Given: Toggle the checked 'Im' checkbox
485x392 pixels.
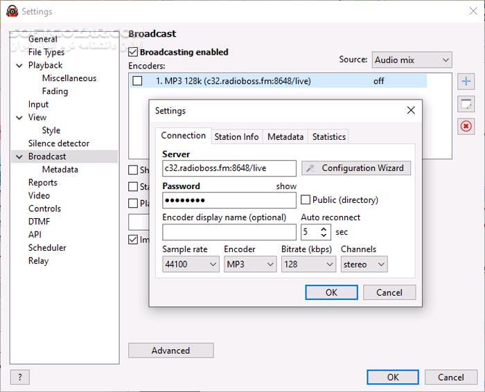Looking at the screenshot, I should (x=133, y=240).
